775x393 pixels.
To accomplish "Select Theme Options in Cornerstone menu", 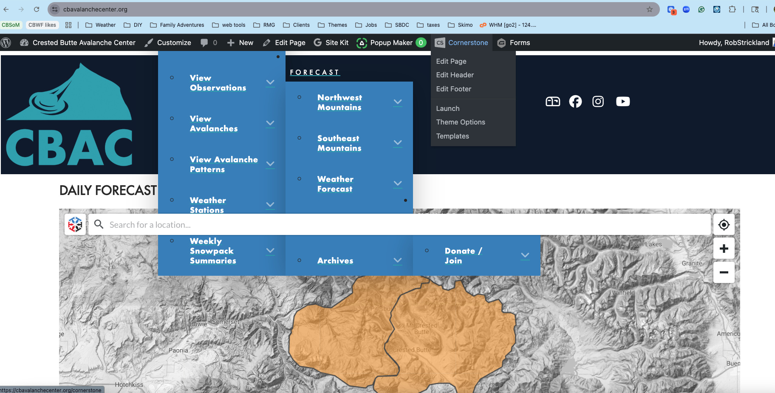I will 460,122.
